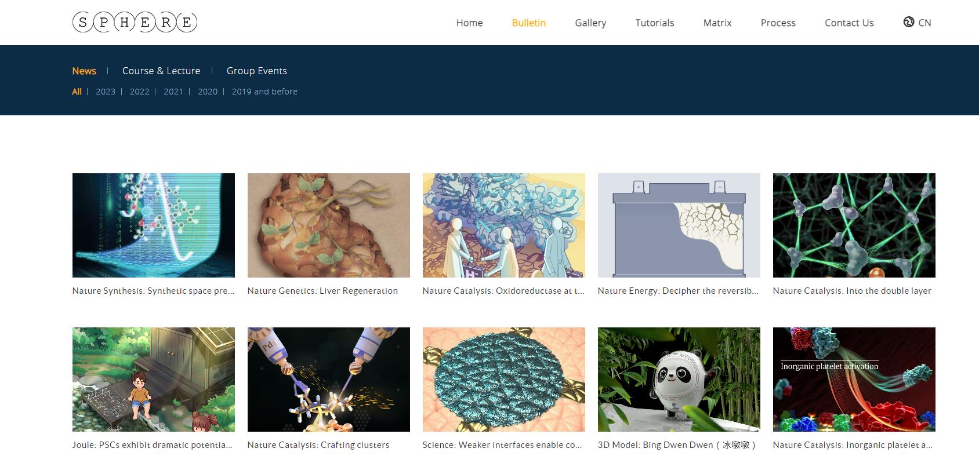Open the Tutorials menu item
The image size is (979, 474).
[654, 23]
